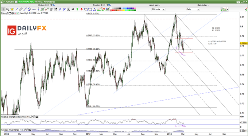Maximize the Average True Range panel

click(28, 130)
